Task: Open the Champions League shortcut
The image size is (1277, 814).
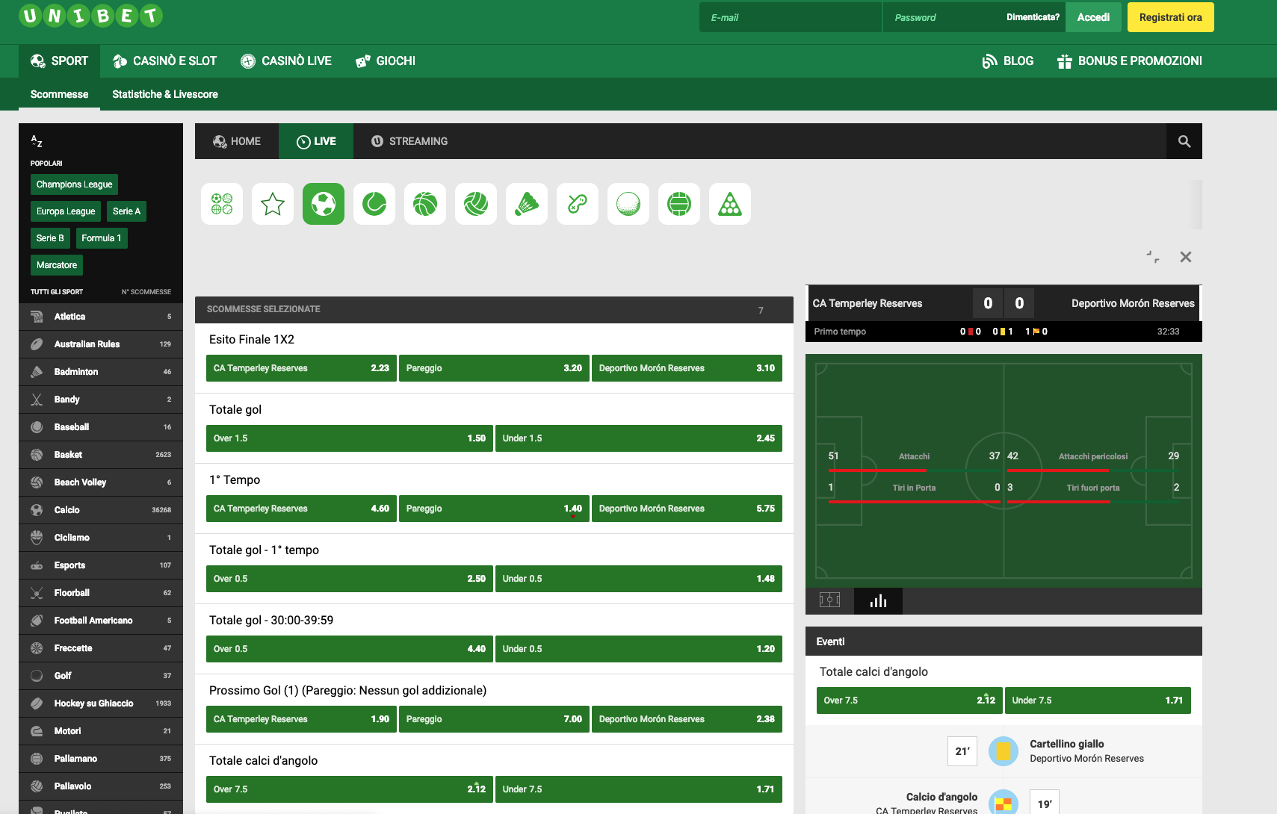Action: [74, 184]
